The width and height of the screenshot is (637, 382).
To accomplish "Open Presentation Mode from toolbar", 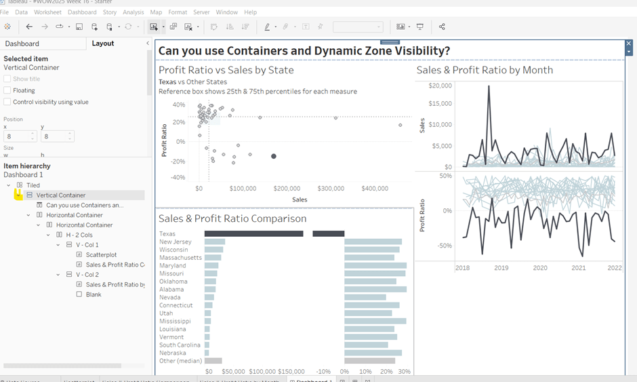I will [x=420, y=26].
